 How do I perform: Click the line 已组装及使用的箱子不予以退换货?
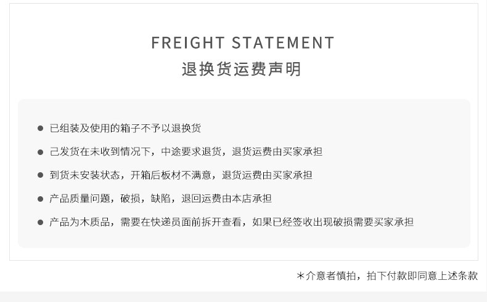pos(125,129)
